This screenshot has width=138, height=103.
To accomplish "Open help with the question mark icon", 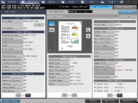I will pos(135,2).
